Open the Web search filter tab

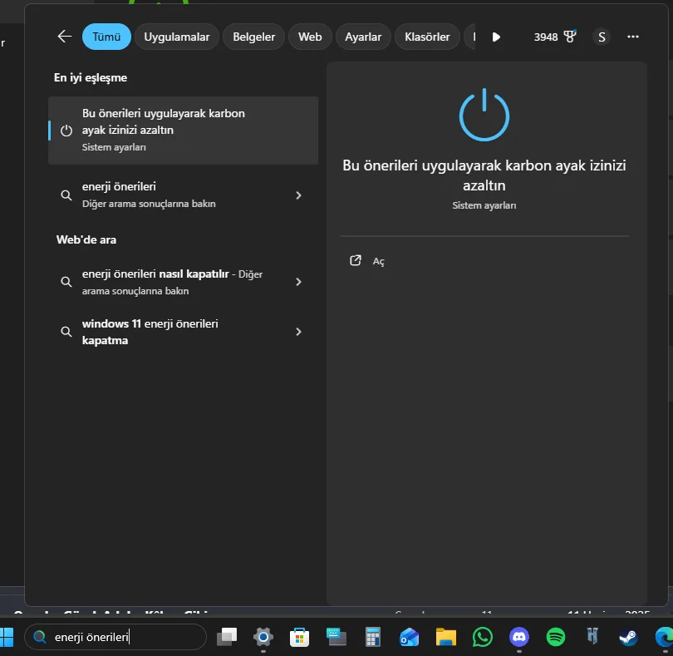click(x=310, y=37)
